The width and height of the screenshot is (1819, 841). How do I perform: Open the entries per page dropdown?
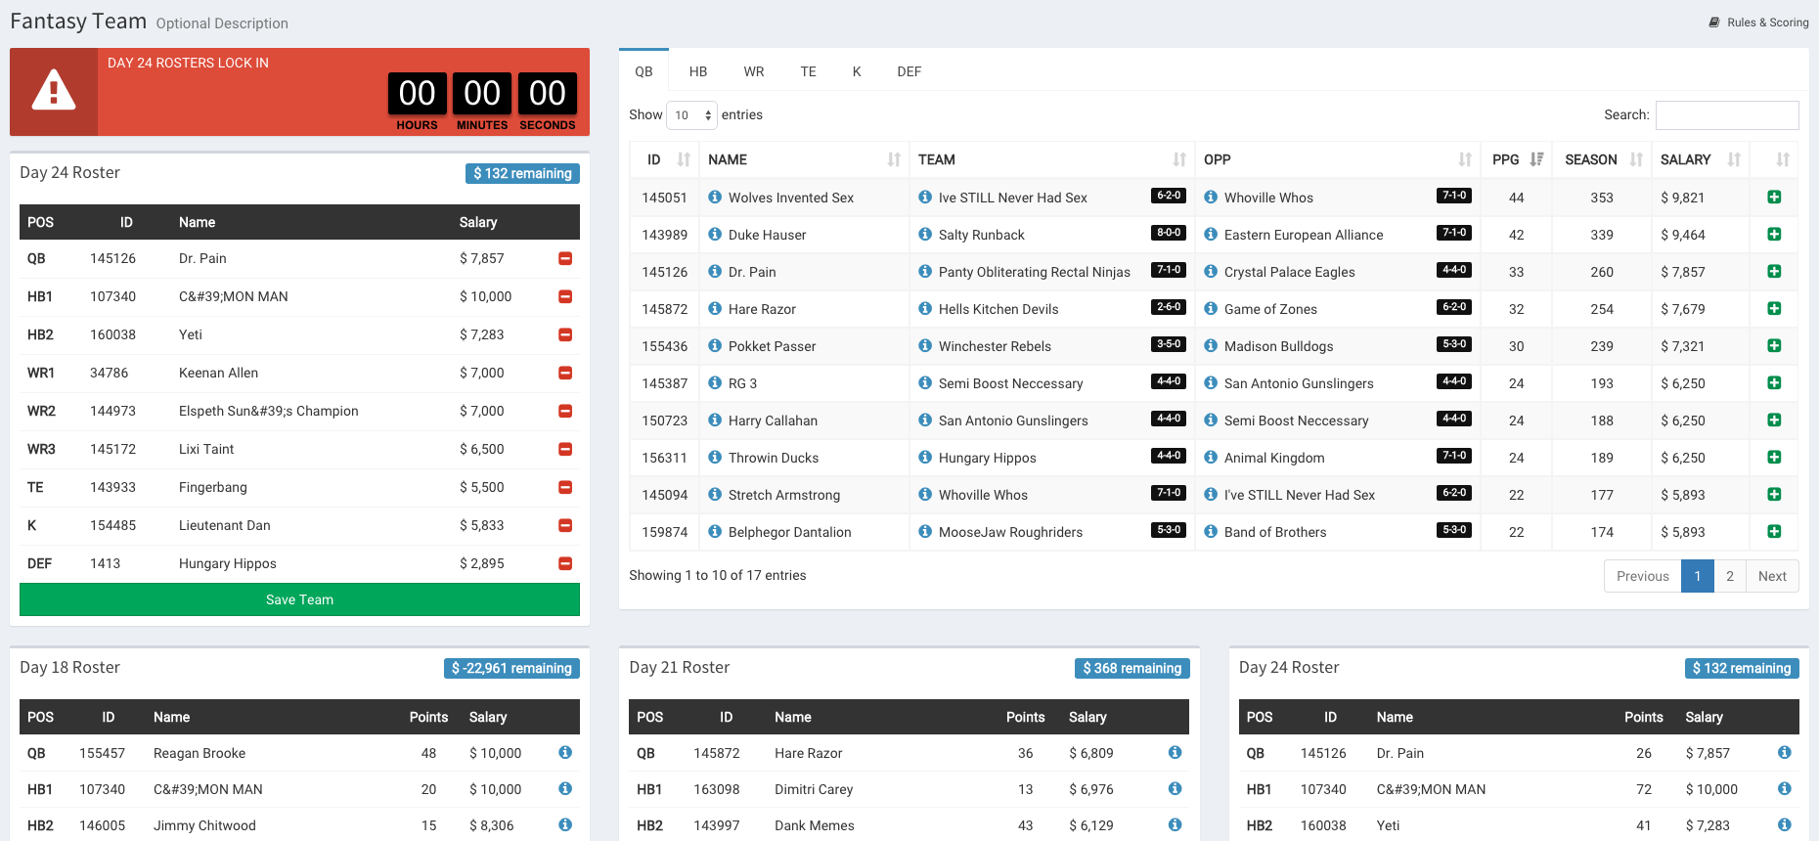[x=691, y=115]
